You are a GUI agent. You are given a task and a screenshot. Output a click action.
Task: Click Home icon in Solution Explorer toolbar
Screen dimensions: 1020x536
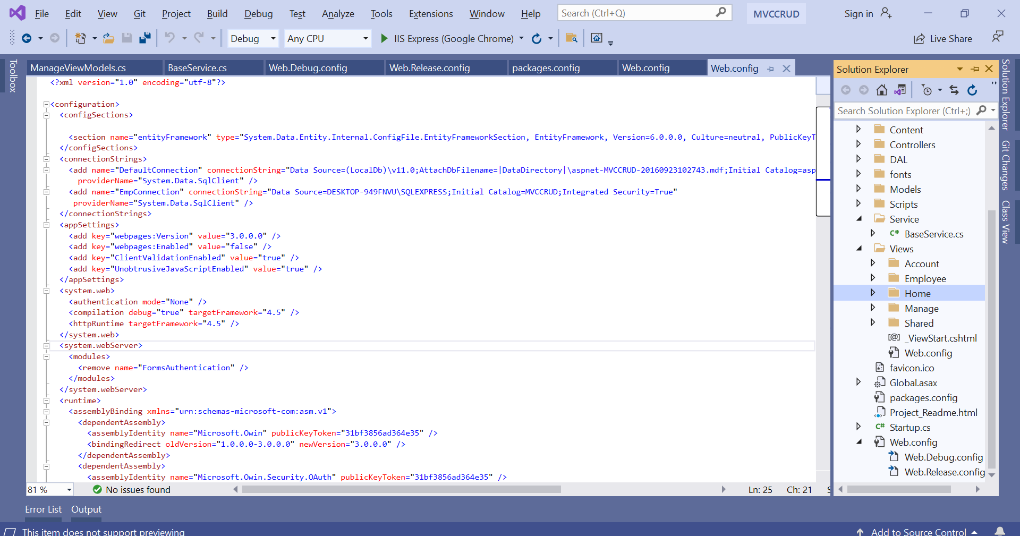point(882,90)
